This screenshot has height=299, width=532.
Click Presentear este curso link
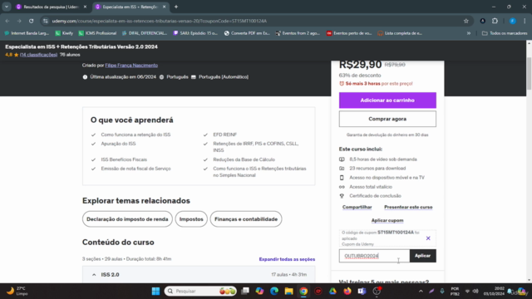[408, 207]
